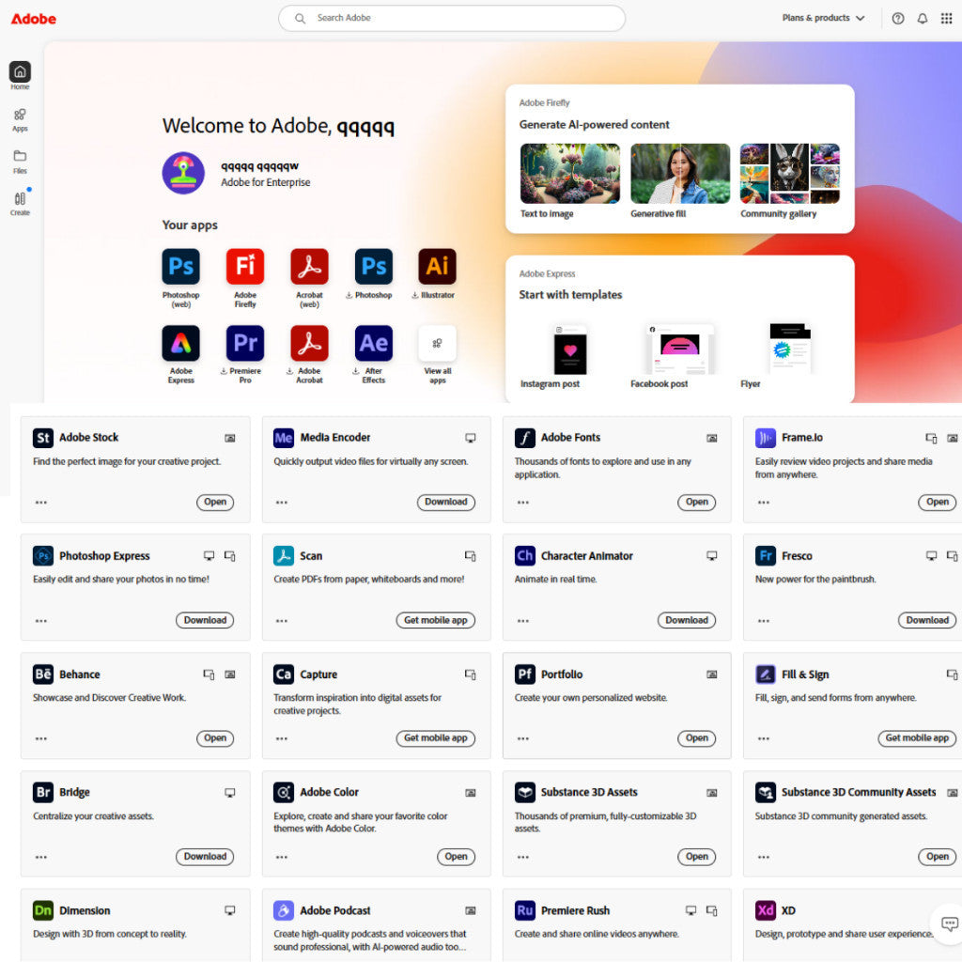Click Open on Substance 3D Assets card
962x962 pixels.
[696, 857]
